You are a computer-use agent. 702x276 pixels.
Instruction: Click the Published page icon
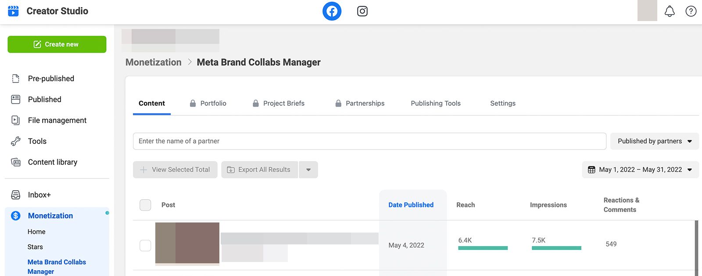click(x=16, y=100)
